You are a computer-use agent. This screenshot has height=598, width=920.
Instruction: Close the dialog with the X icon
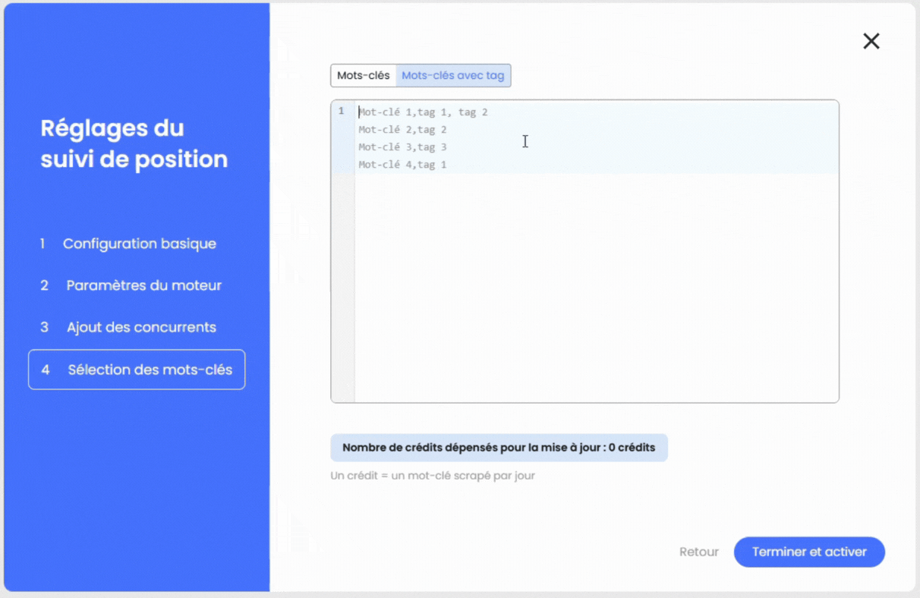click(x=871, y=42)
